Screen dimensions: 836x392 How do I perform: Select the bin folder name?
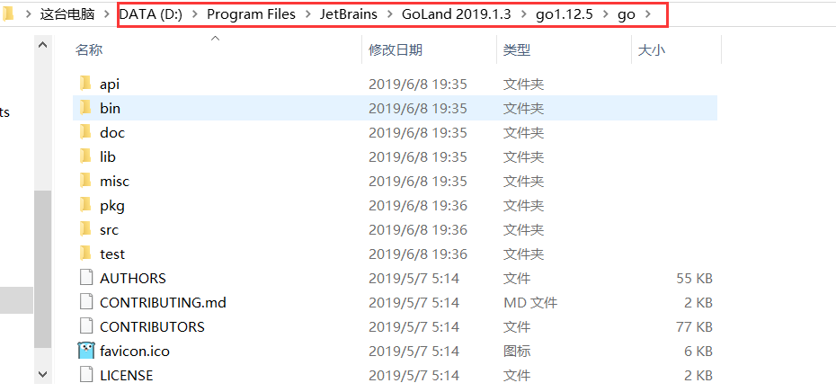click(110, 108)
